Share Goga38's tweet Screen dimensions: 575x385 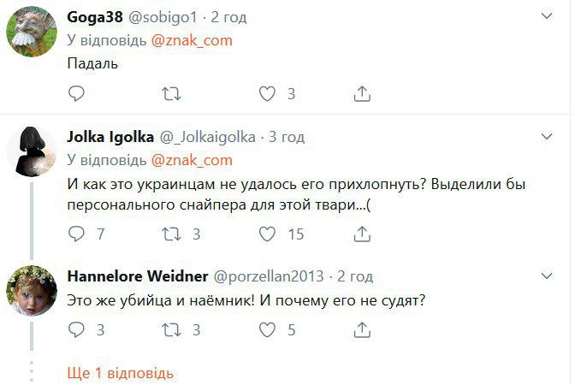361,93
